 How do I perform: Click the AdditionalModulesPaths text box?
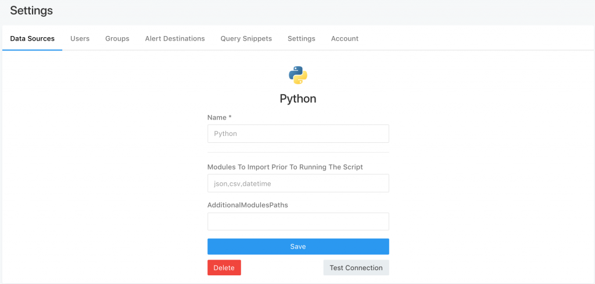tap(298, 221)
